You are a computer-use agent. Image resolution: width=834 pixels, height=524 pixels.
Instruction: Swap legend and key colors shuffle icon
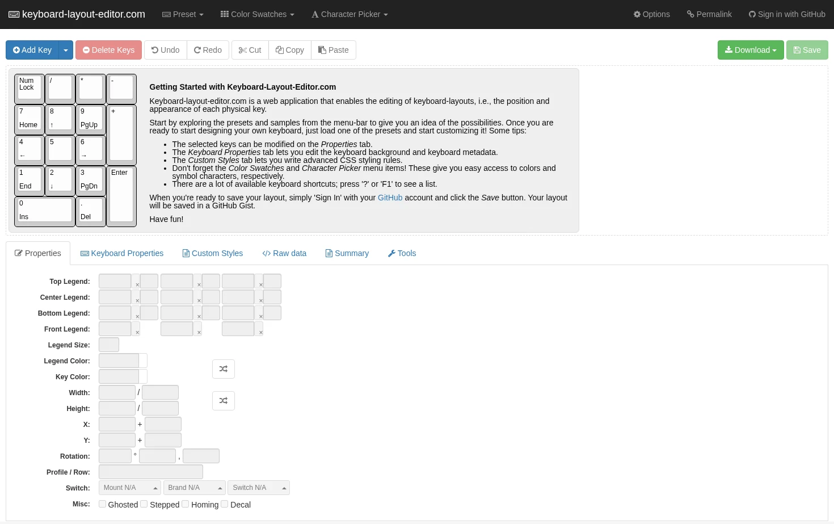point(224,369)
